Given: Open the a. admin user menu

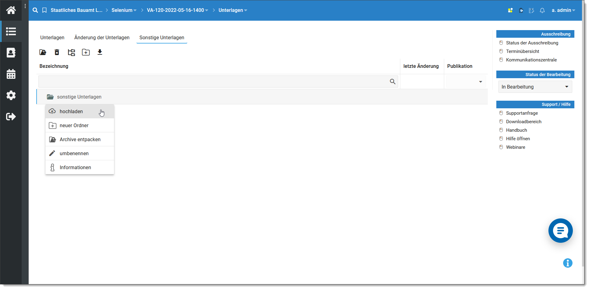Looking at the screenshot, I should [563, 10].
